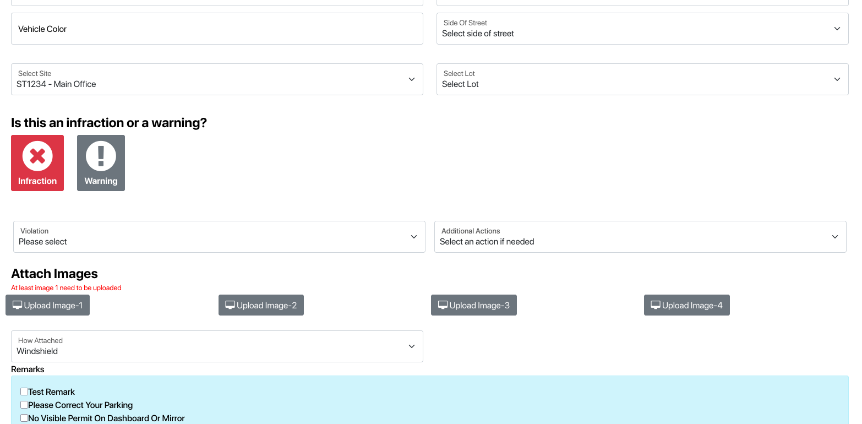Expand the Select Site dropdown
The height and width of the screenshot is (424, 862).
[x=217, y=79]
